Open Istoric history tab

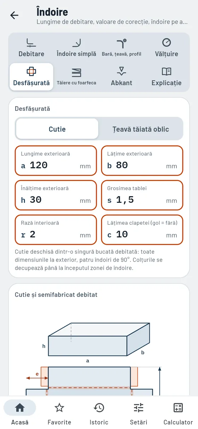(x=99, y=413)
